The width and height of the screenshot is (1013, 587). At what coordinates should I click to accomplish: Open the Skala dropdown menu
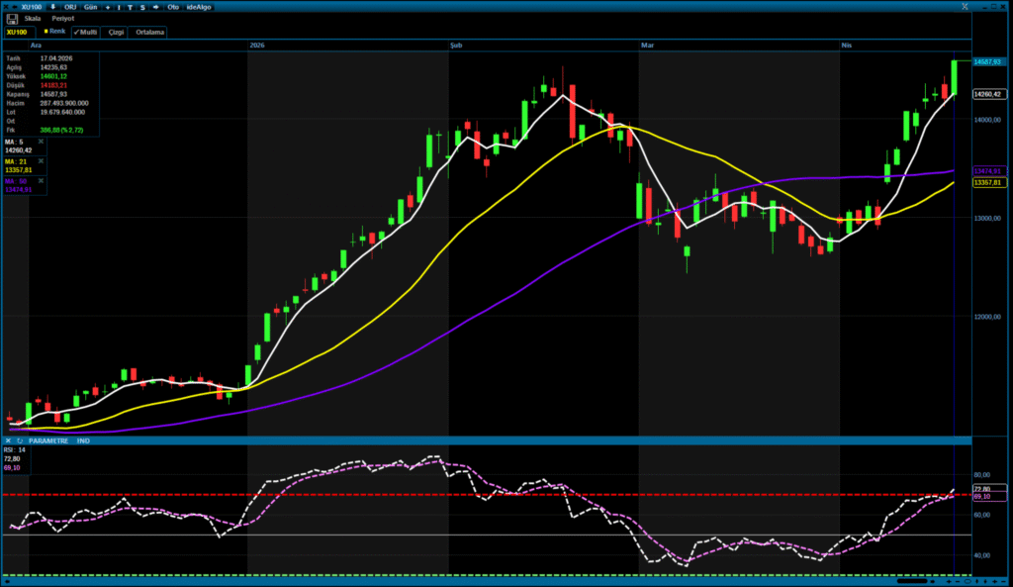(33, 19)
